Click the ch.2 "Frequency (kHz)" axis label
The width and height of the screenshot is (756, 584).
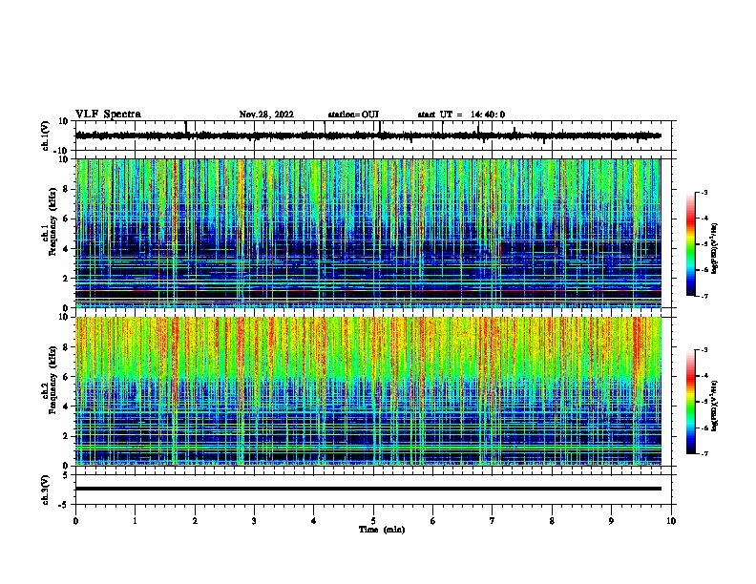pyautogui.click(x=52, y=380)
